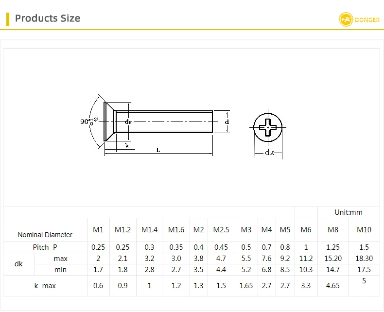Image resolution: width=384 pixels, height=312 pixels.
Task: Click dk min value 10.3 for M6
Action: (x=306, y=270)
